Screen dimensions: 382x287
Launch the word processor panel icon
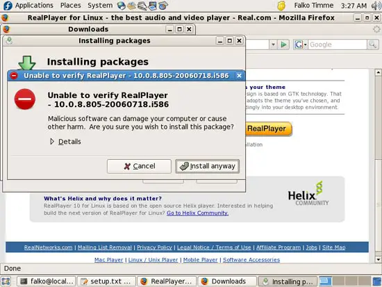click(x=142, y=6)
